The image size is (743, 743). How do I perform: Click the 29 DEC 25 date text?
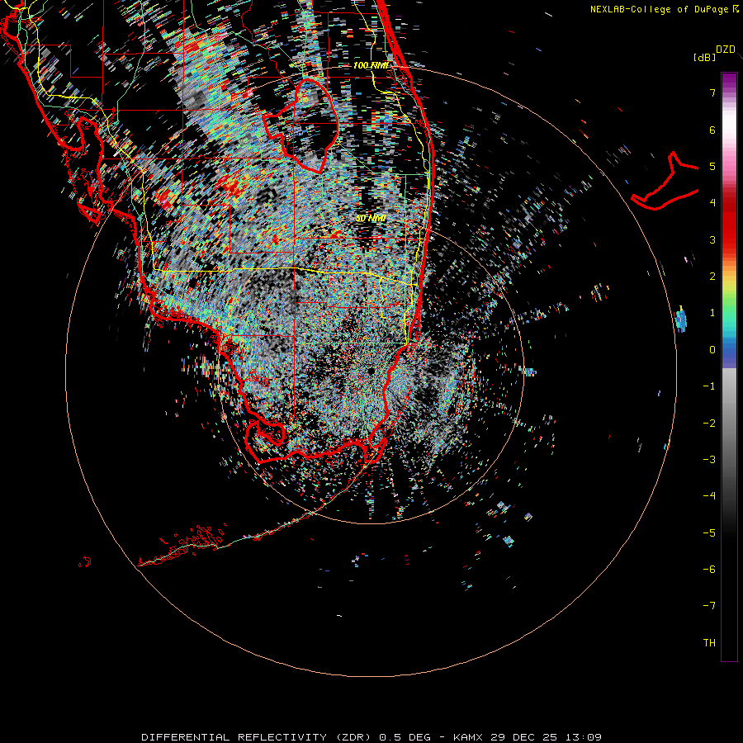point(524,737)
